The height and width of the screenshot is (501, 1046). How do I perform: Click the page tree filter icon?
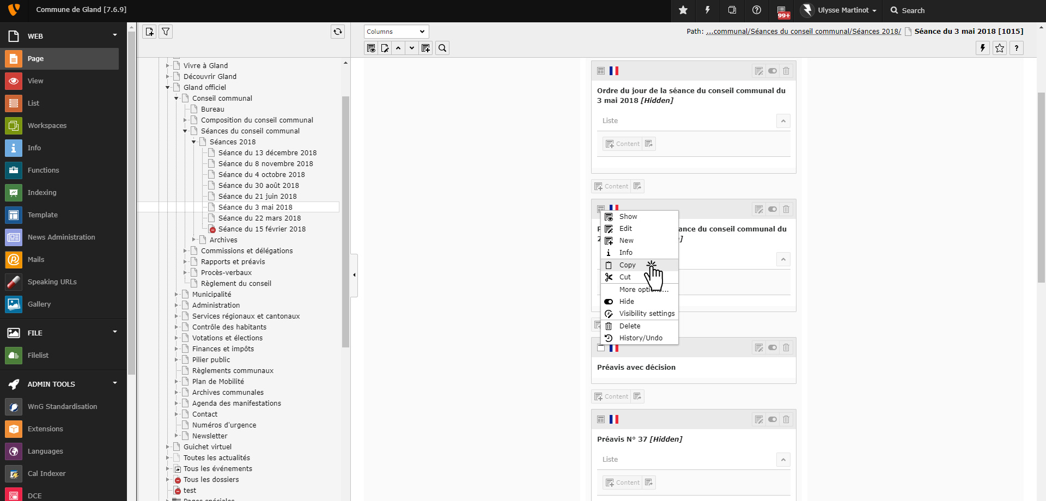166,32
